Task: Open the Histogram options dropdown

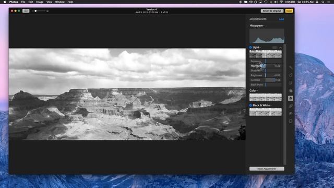Action: tap(257, 26)
